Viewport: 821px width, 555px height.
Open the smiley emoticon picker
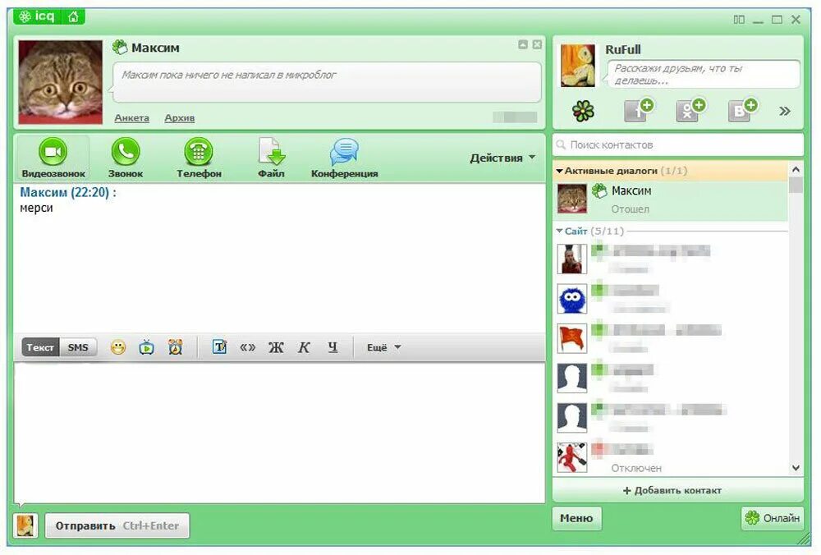tap(118, 347)
